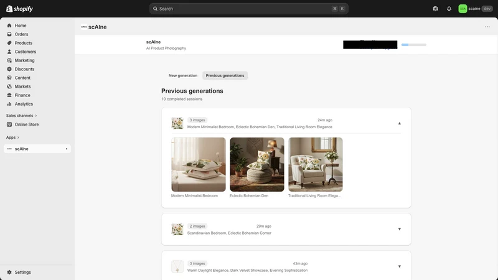Go to the Home menu item
Viewport: 498px width, 280px height.
(21, 26)
